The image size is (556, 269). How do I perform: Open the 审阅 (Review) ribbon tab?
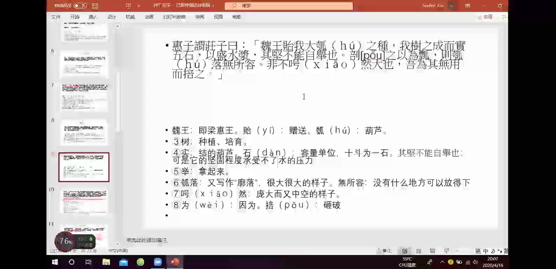(200, 17)
